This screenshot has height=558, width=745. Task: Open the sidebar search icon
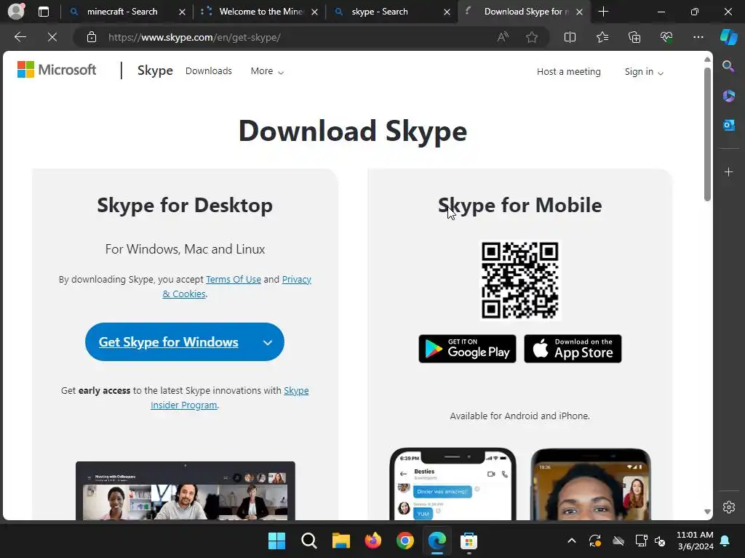728,66
